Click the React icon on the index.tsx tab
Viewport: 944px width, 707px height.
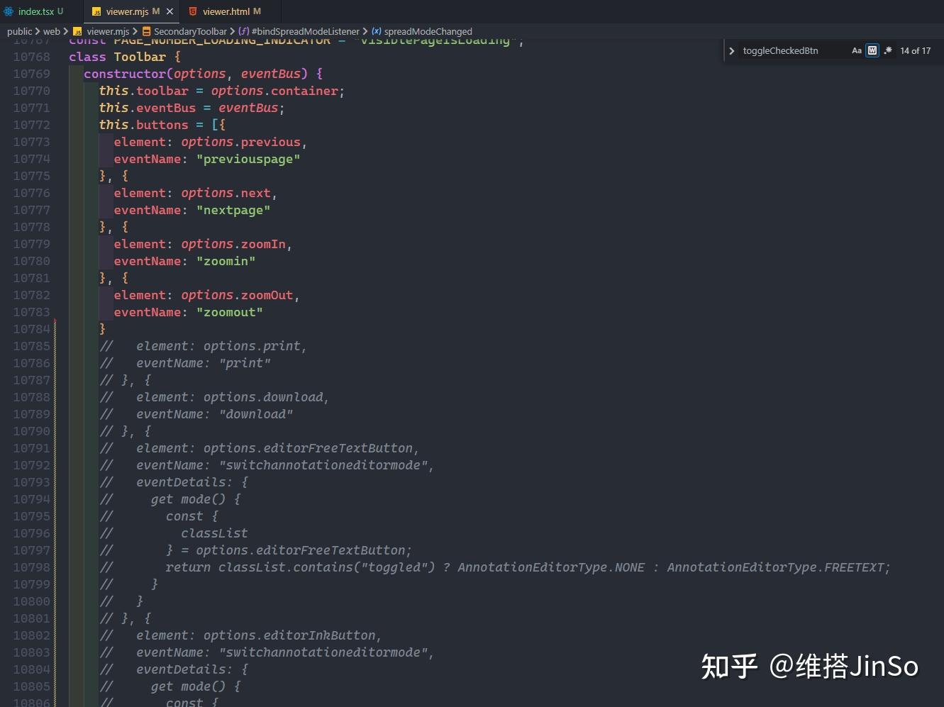[x=9, y=11]
